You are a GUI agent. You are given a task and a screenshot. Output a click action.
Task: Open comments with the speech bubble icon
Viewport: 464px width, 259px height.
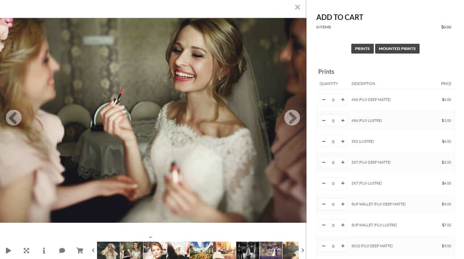(62, 250)
